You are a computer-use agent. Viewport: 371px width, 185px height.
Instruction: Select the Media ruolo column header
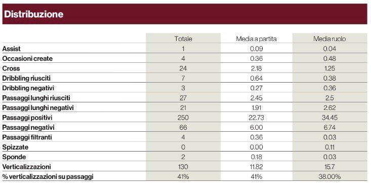[x=329, y=39]
